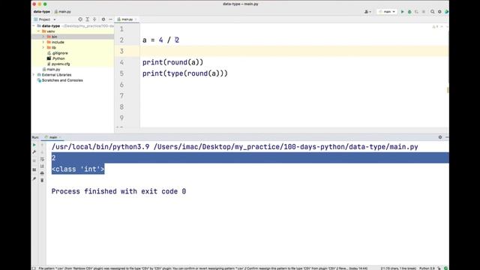Click the status bar notification message
The height and width of the screenshot is (270, 480).
pos(203,268)
